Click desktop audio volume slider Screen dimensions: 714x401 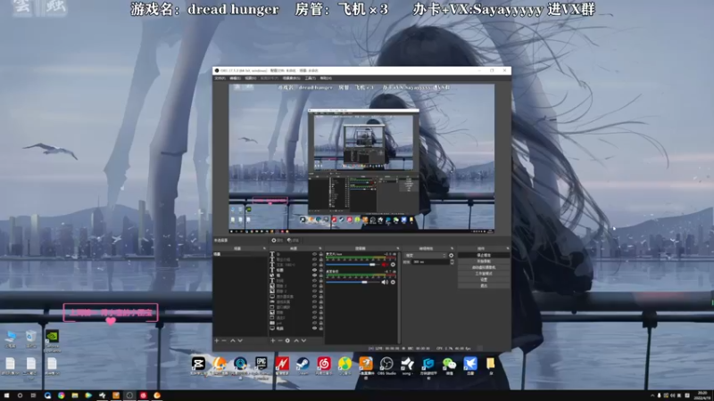coord(353,282)
